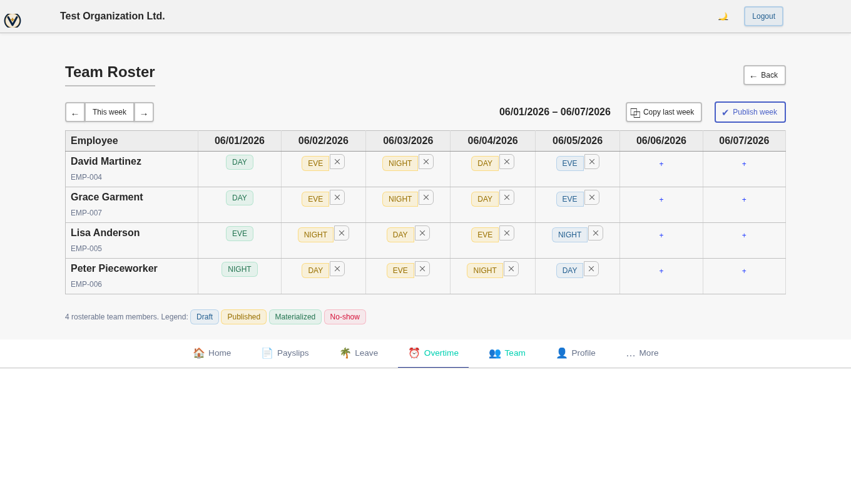Remove Grace Garment's 06/02 EVE shift
Viewport: 851px width, 481px height.
pyautogui.click(x=337, y=197)
